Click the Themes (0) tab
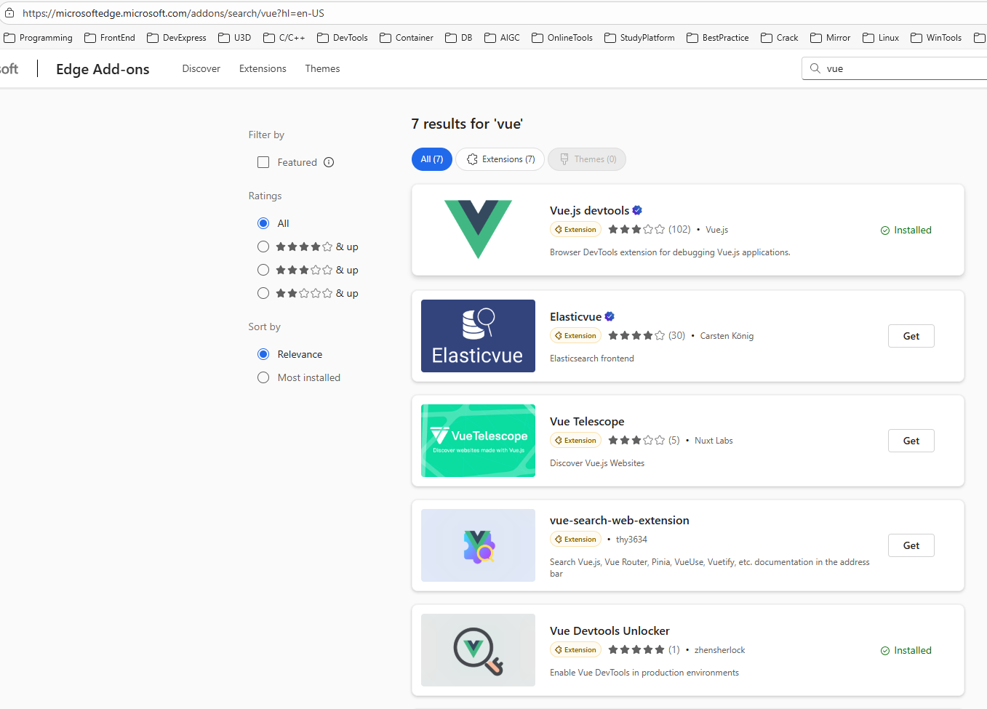The image size is (987, 709). pyautogui.click(x=587, y=159)
